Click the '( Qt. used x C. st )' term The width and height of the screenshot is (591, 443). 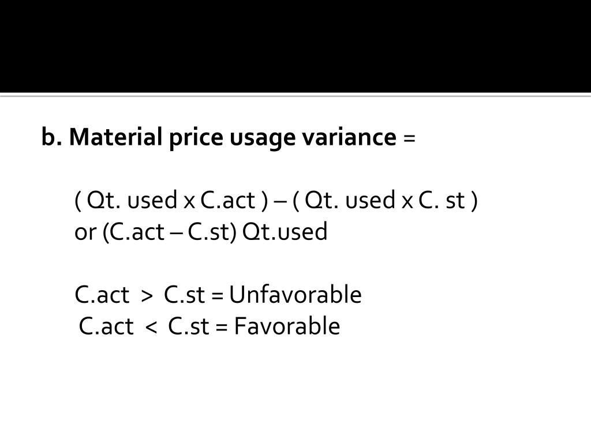385,200
